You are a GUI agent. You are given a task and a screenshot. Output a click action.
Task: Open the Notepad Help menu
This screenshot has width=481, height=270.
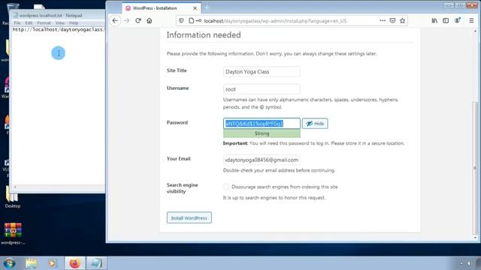tap(74, 23)
